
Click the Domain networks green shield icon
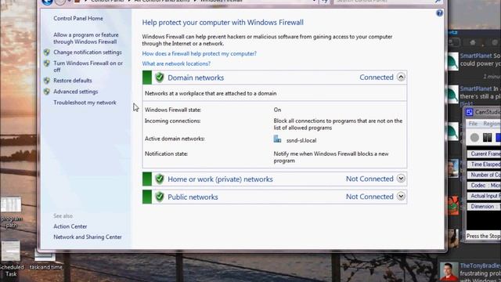pyautogui.click(x=160, y=78)
